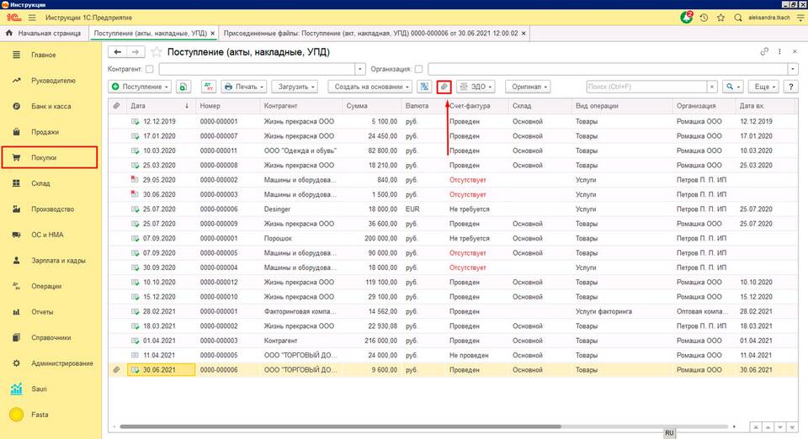
Task: Open the ЭДО dropdown menu
Action: tap(476, 87)
